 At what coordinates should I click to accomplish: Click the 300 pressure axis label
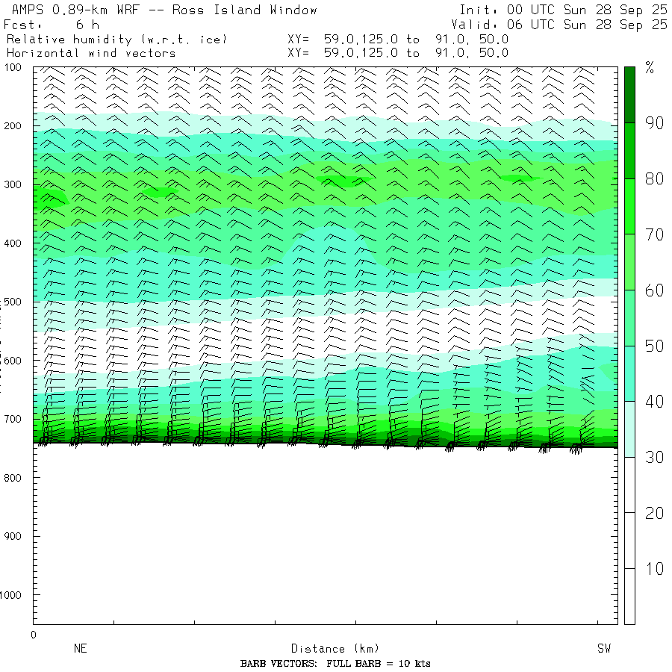[x=13, y=184]
